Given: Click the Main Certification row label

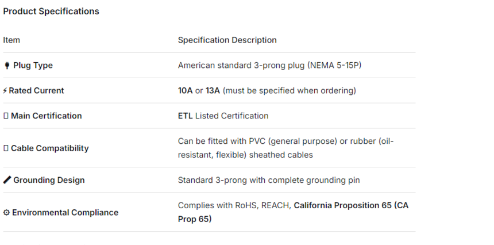Looking at the screenshot, I should coord(46,116).
